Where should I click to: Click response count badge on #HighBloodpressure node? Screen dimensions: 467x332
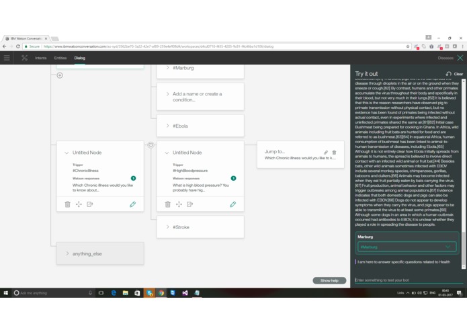[x=234, y=178]
